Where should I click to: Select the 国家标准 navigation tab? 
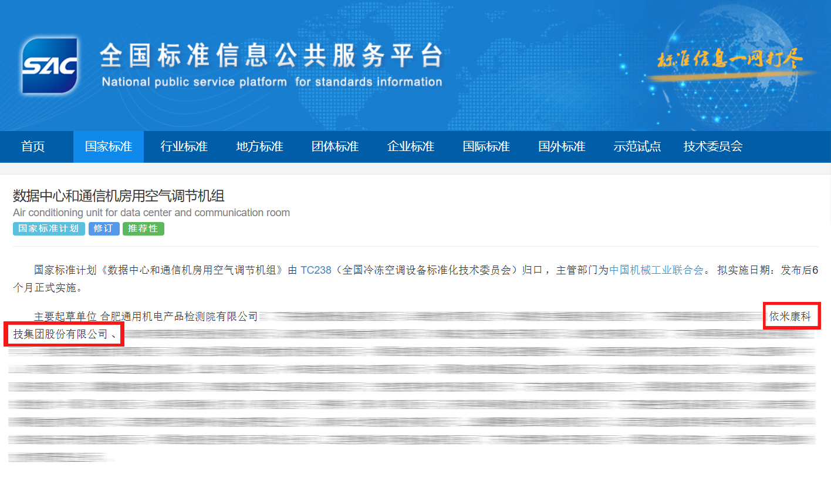109,147
